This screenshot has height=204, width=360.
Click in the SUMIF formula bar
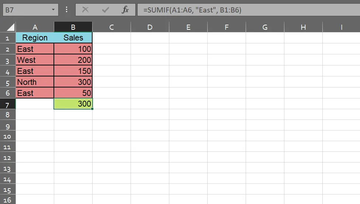(249, 10)
